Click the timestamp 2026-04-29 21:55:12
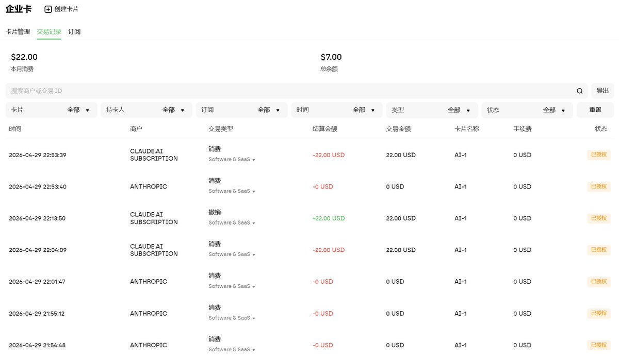 (37, 314)
